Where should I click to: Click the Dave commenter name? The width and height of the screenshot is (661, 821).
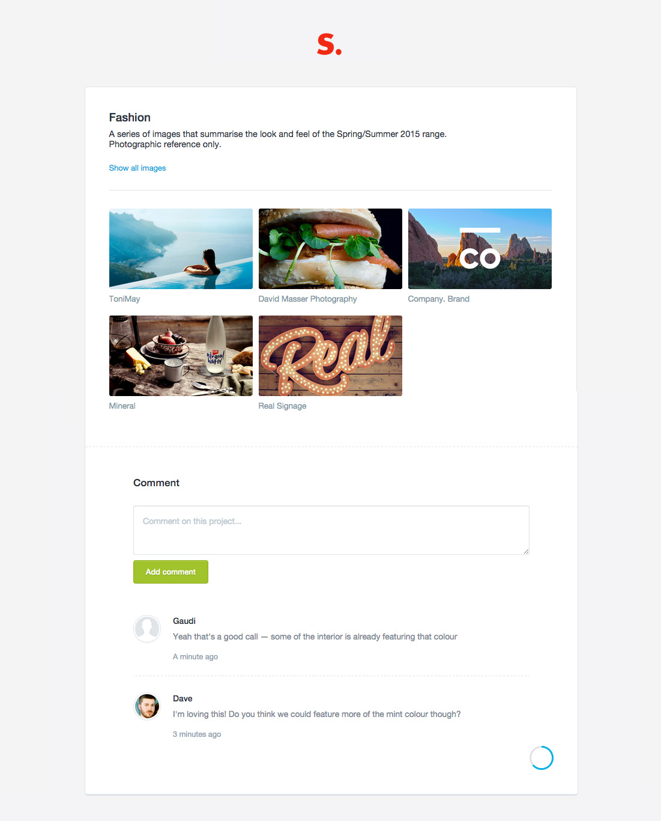click(183, 698)
